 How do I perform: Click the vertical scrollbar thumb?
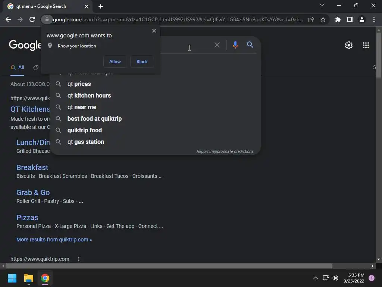click(x=379, y=55)
